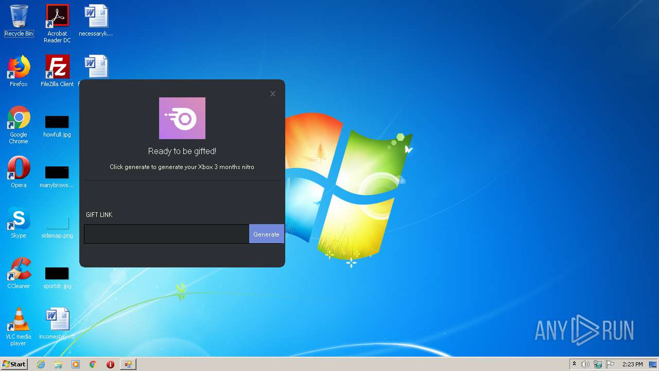This screenshot has height=371, width=659.
Task: Open Windows Explorer from the taskbar
Action: (58, 364)
